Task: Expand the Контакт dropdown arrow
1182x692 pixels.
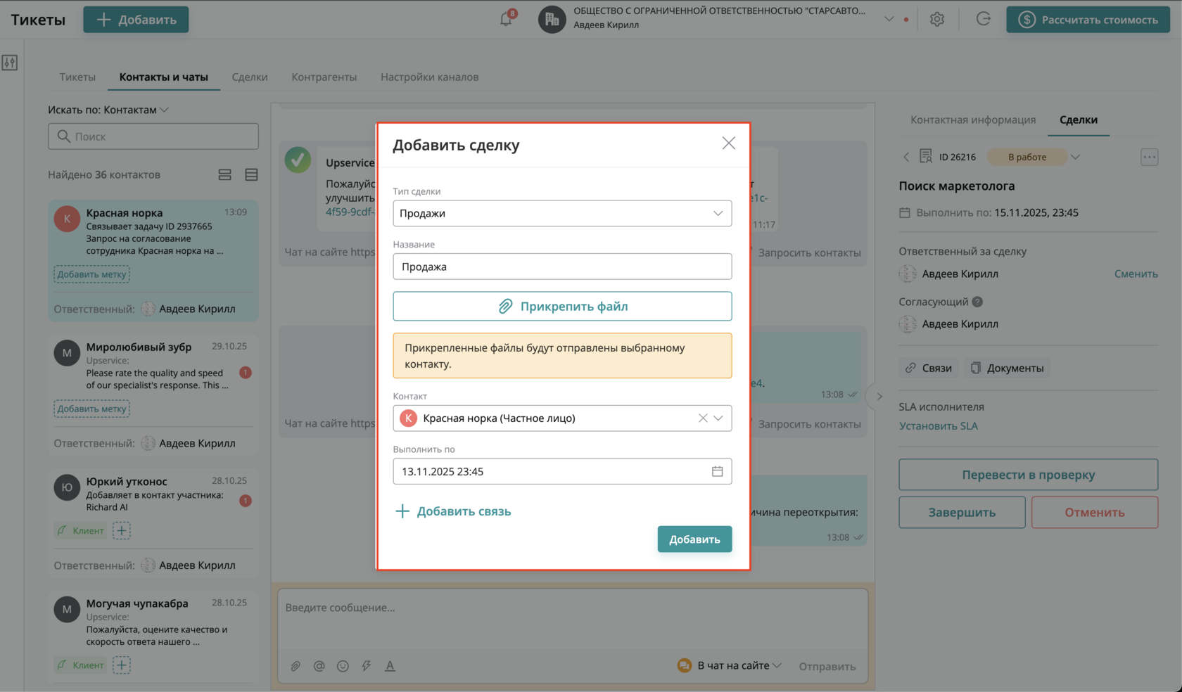Action: (718, 418)
